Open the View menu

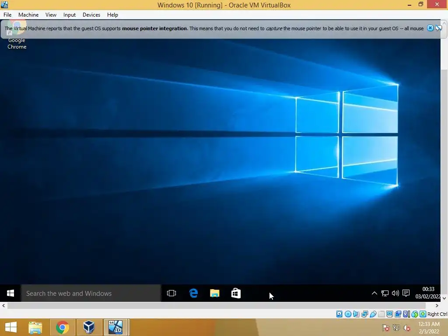(x=51, y=15)
